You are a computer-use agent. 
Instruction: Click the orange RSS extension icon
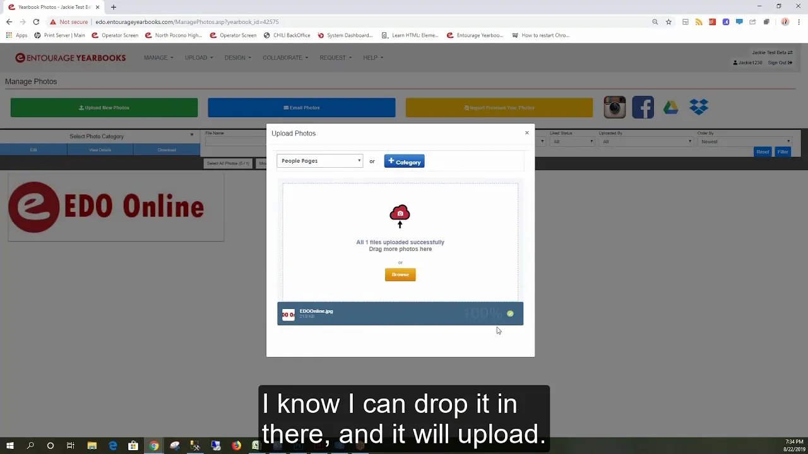click(x=699, y=21)
